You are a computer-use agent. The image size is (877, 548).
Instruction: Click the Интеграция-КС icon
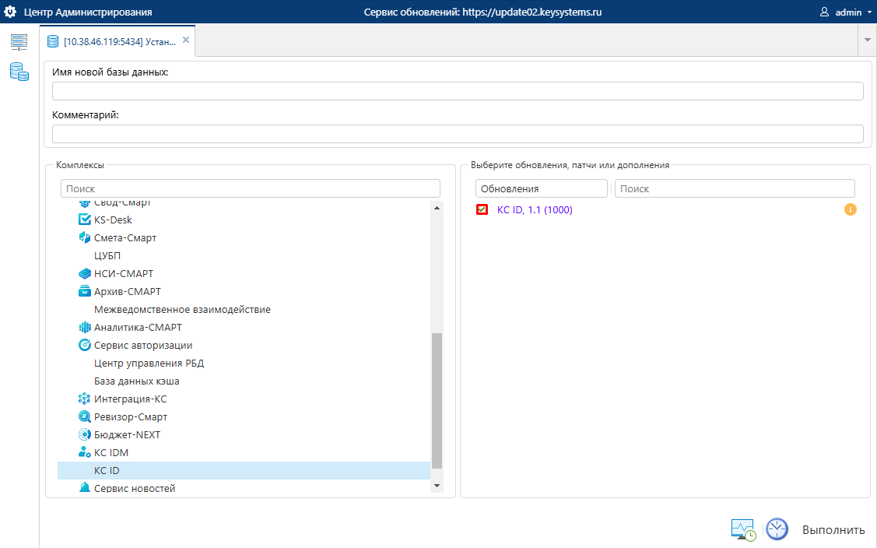[x=85, y=399]
